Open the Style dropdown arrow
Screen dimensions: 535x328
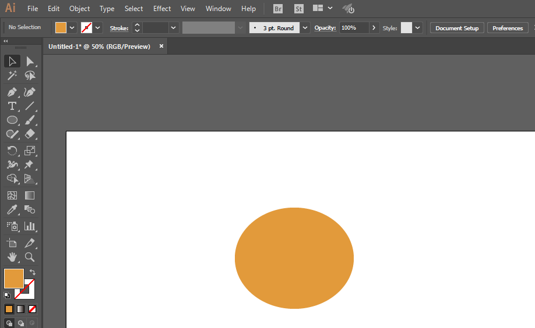pyautogui.click(x=418, y=28)
